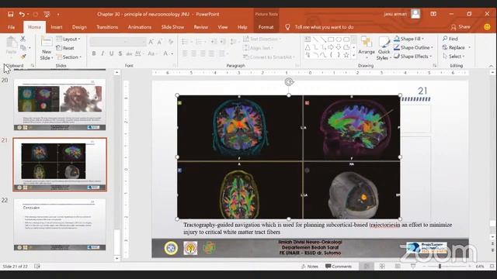Open Align Text dropdown
Image resolution: width=497 pixels, height=279 pixels.
259,48
